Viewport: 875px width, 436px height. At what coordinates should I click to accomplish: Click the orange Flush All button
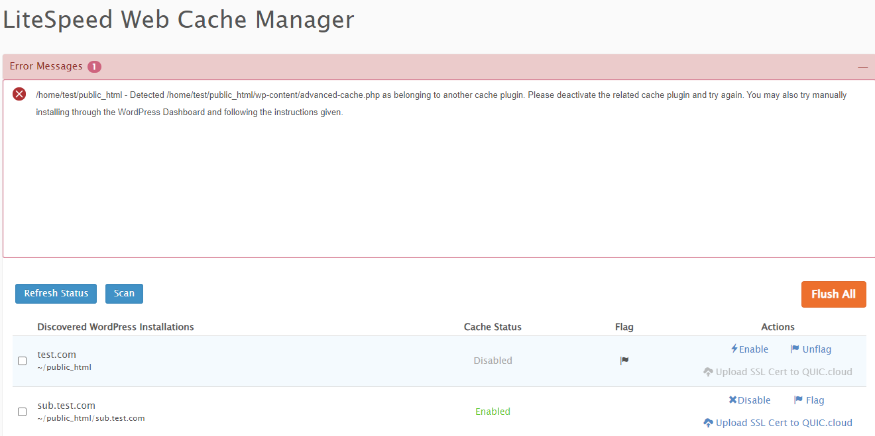pyautogui.click(x=833, y=294)
